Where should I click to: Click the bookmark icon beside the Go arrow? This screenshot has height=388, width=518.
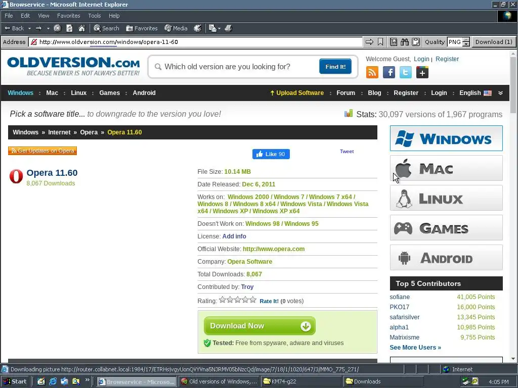pos(380,42)
